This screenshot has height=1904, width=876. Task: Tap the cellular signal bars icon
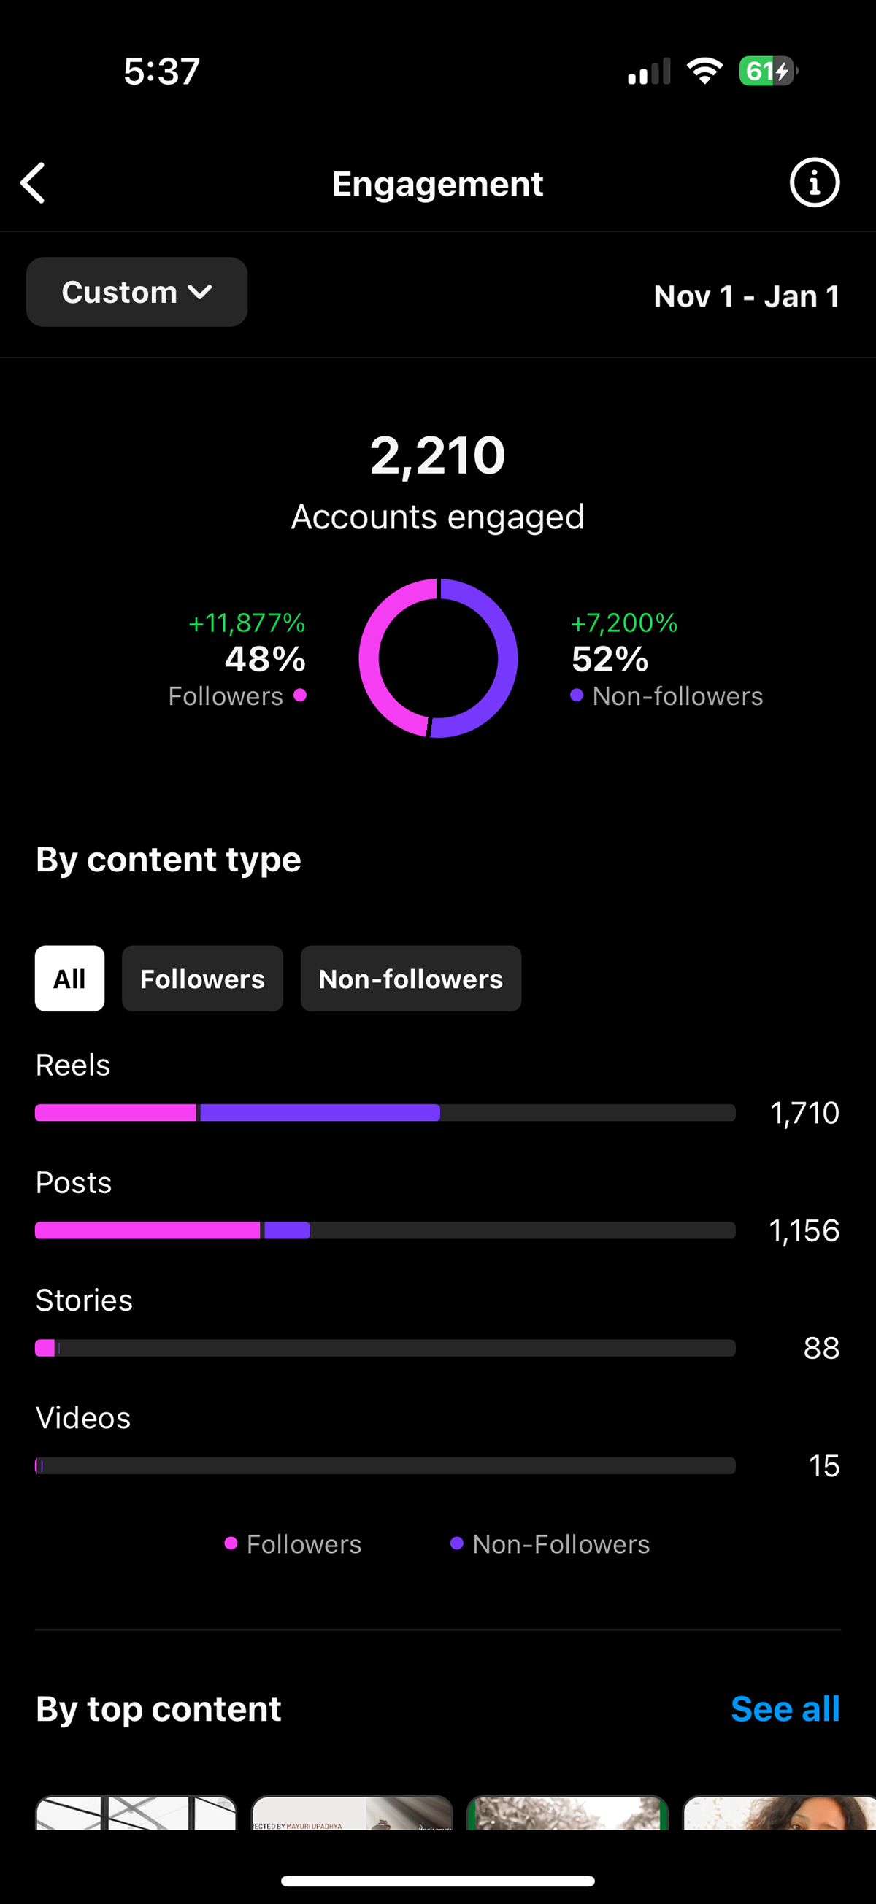click(648, 72)
